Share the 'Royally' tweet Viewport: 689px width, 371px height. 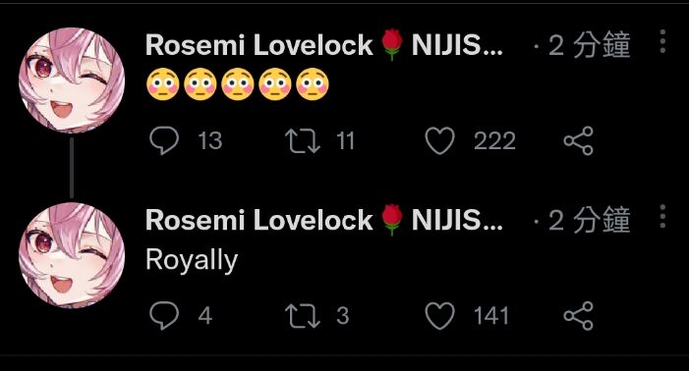coord(578,316)
